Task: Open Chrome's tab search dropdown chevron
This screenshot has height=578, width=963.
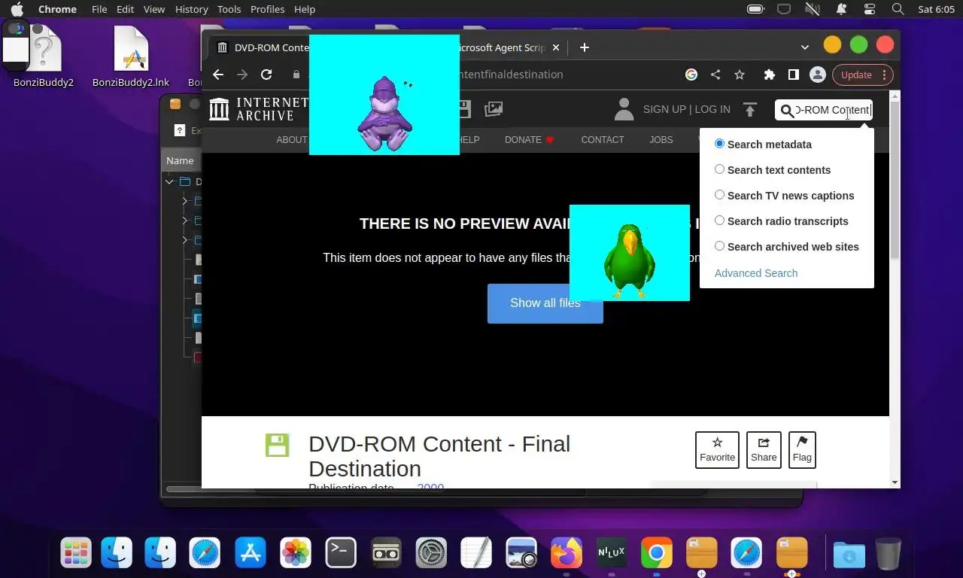Action: [x=805, y=47]
